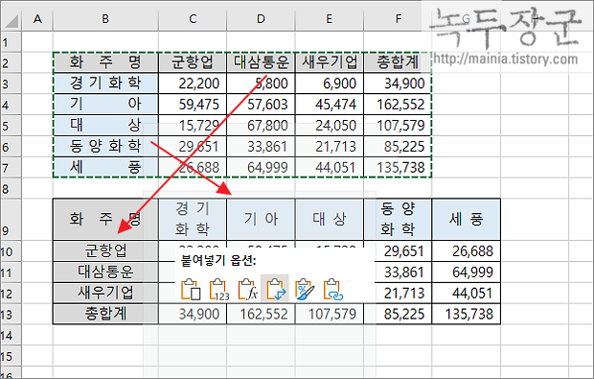Click cell B5 labeled 대 상
The height and width of the screenshot is (379, 594).
pyautogui.click(x=105, y=126)
